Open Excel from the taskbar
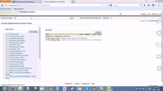The image size is (163, 91). [x=109, y=89]
